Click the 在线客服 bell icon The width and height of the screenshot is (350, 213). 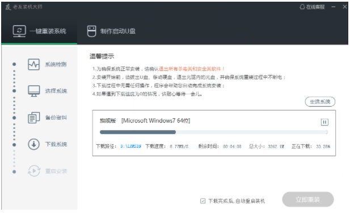click(x=302, y=7)
